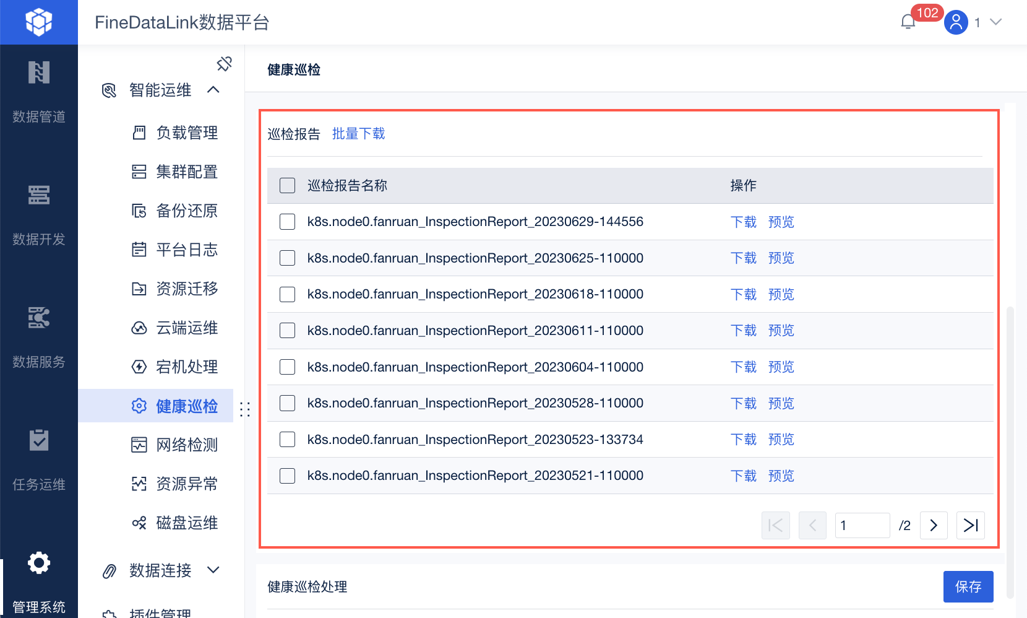Unpin the sidebar with the pin icon
The height and width of the screenshot is (618, 1027).
click(224, 63)
